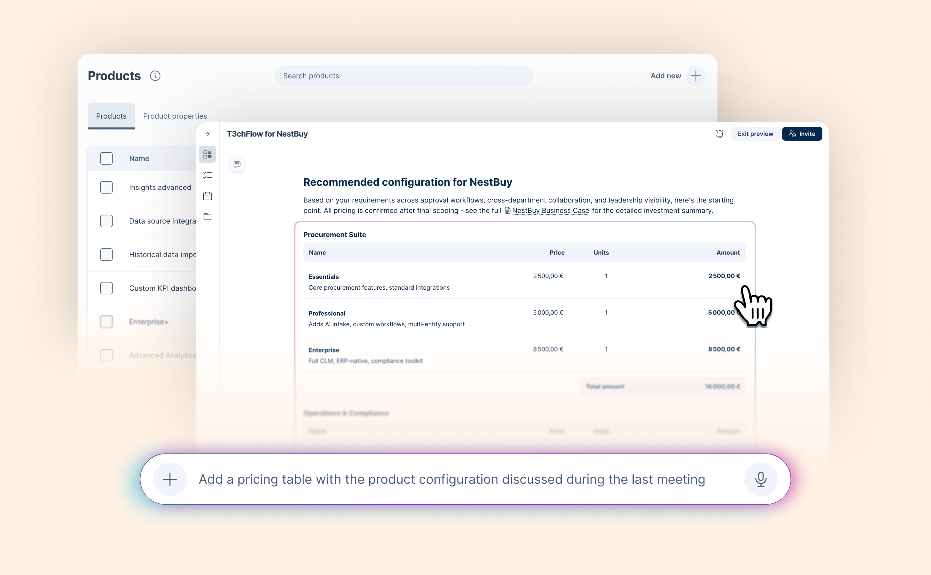Click the plus icon in prompt bar
Image resolution: width=931 pixels, height=575 pixels.
[170, 479]
